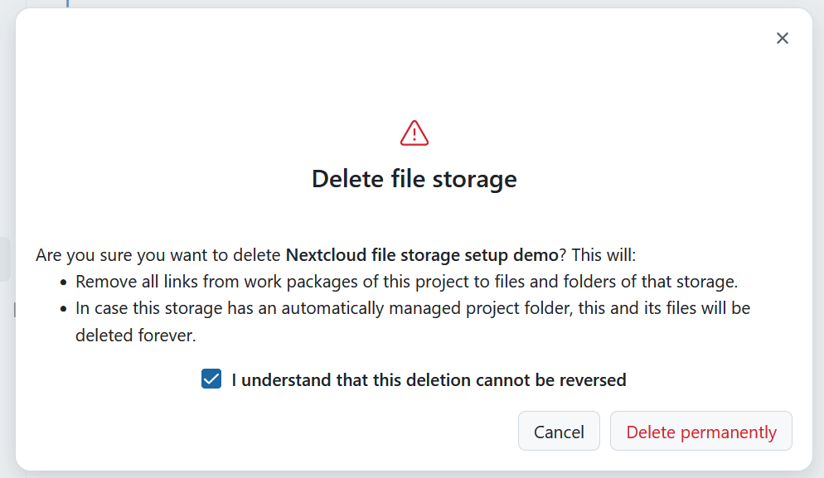Click Delete permanently to confirm removal
The height and width of the screenshot is (478, 824).
pos(700,431)
